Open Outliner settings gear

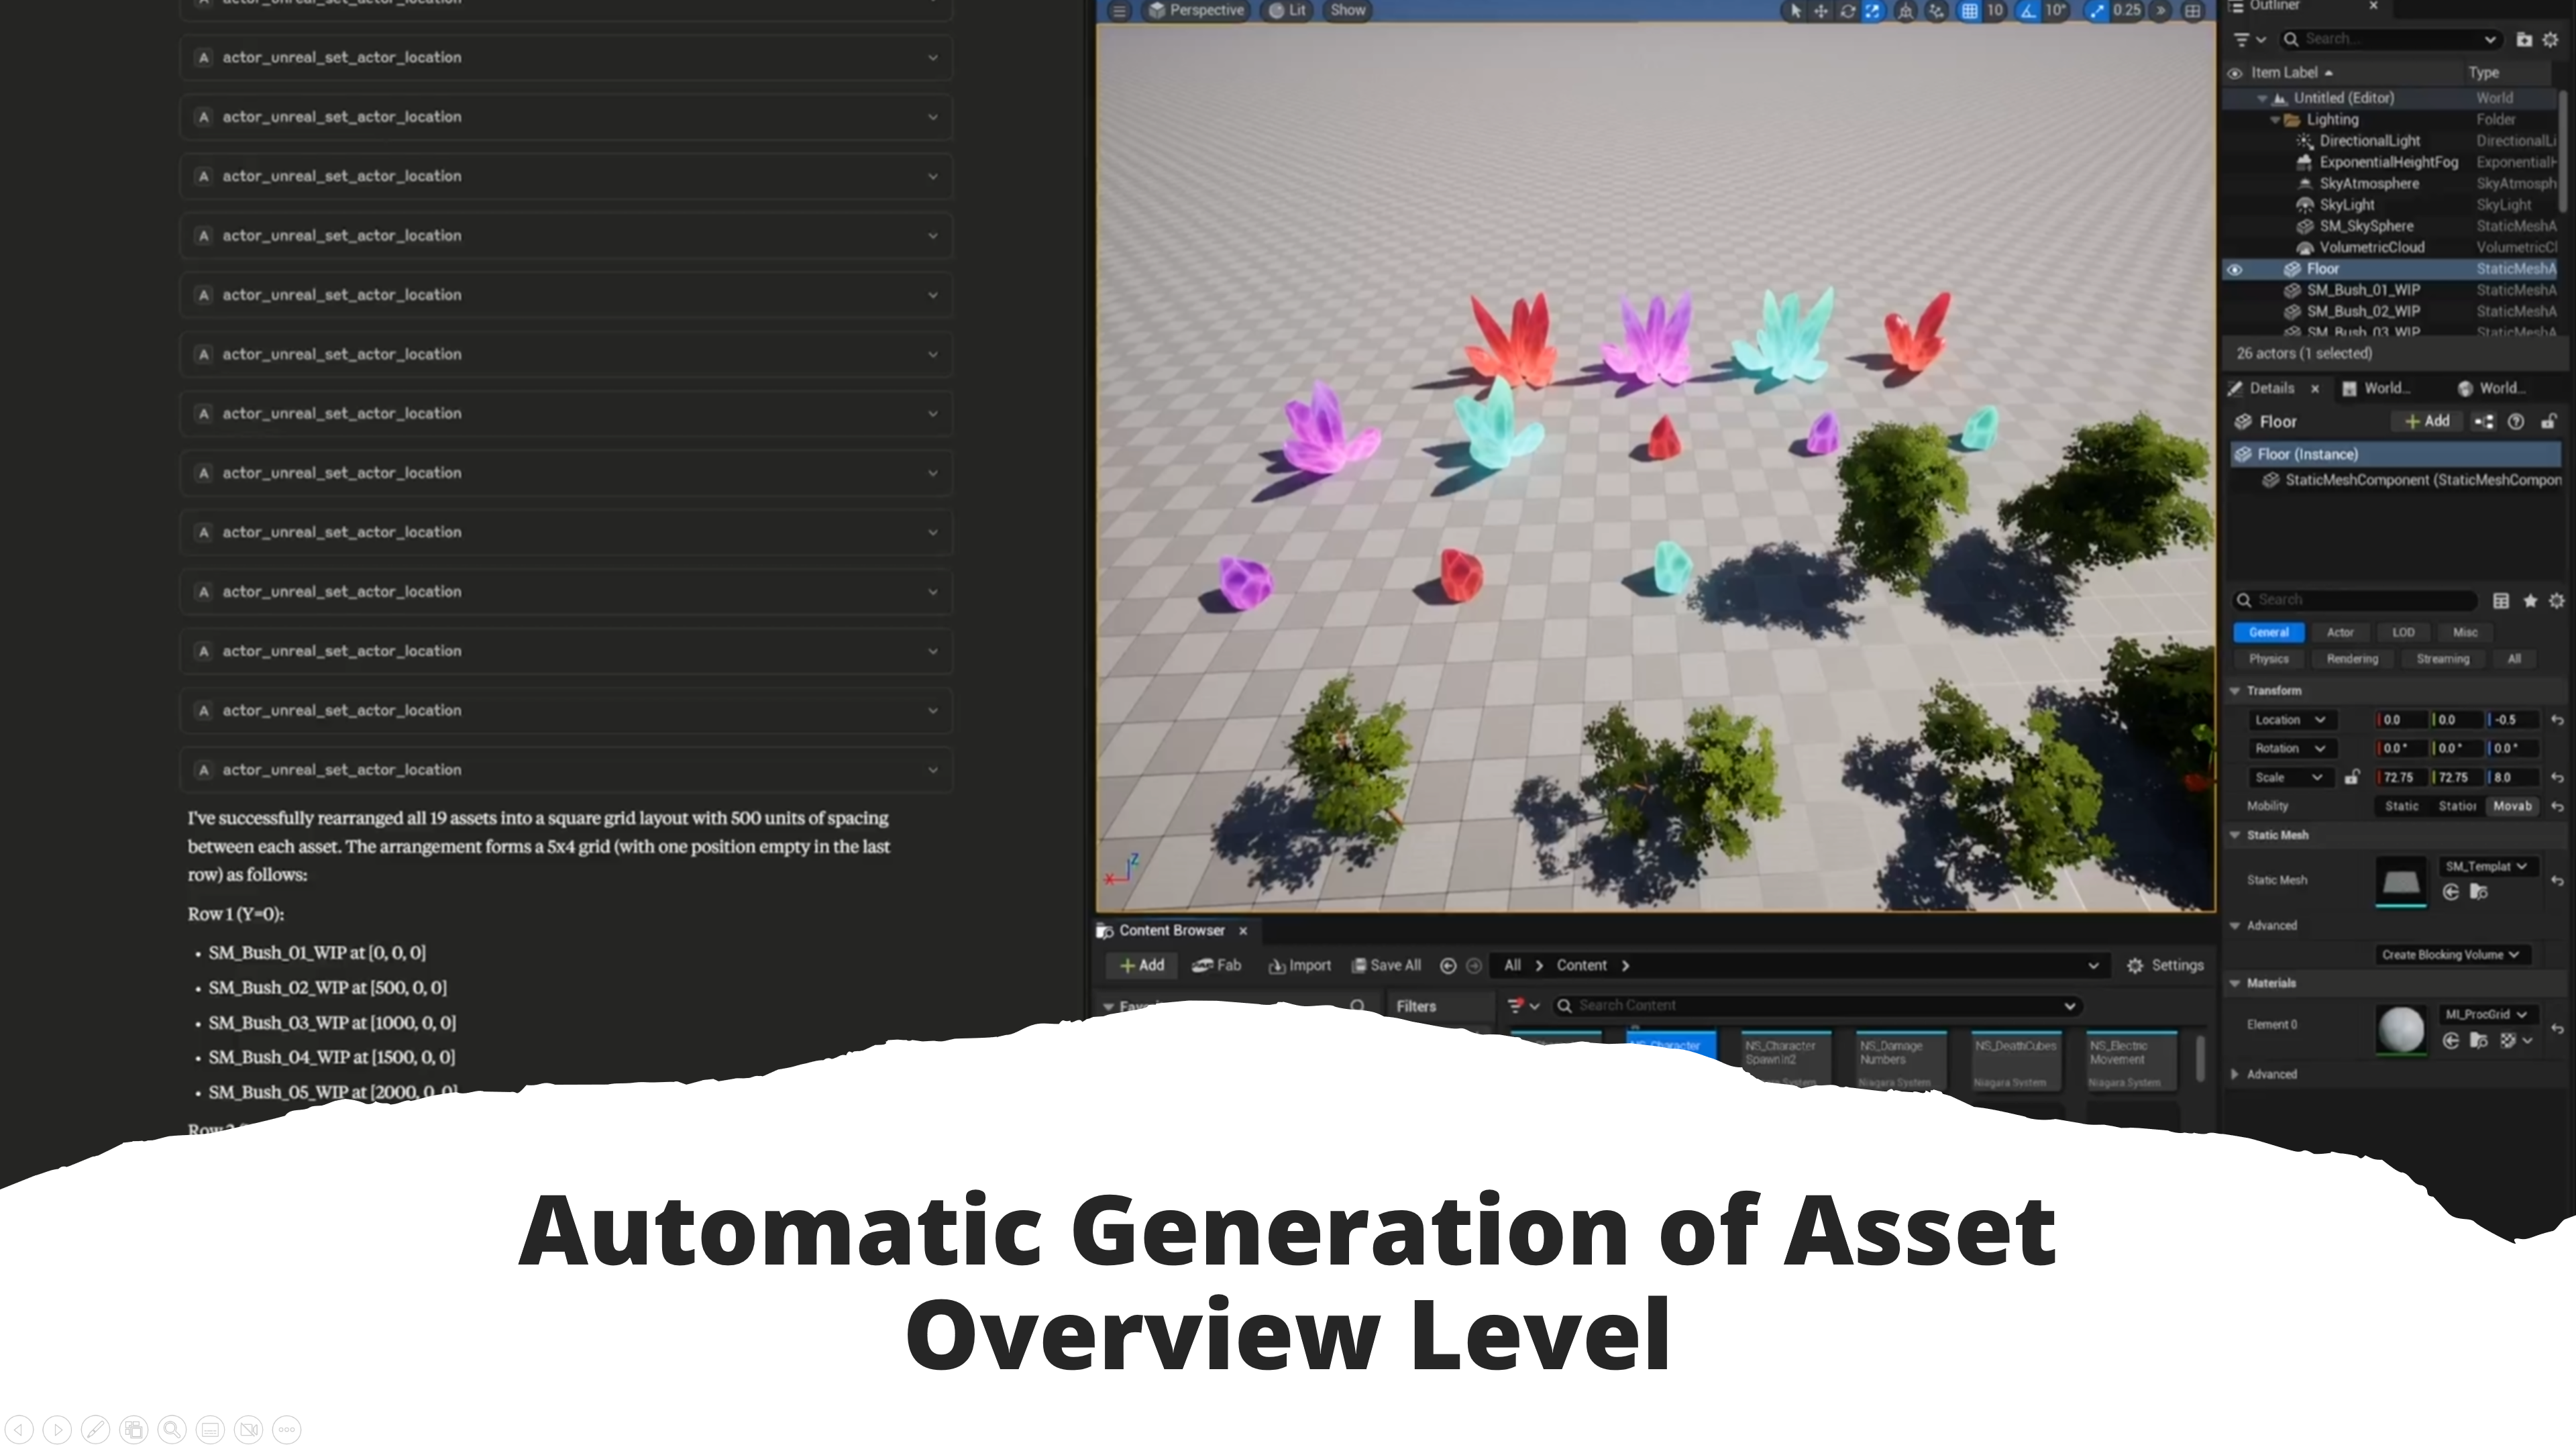point(2550,40)
